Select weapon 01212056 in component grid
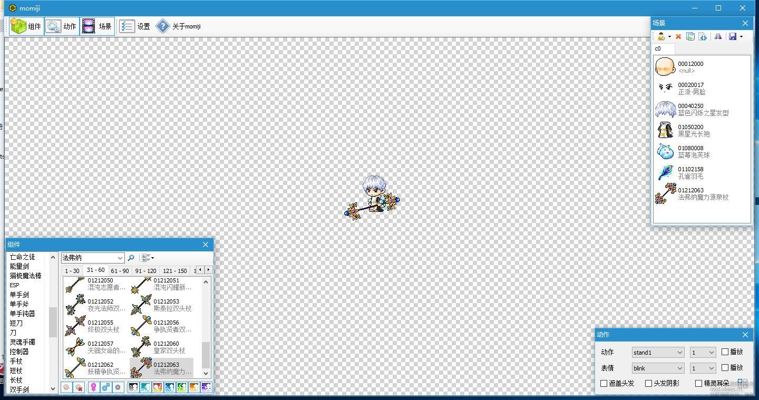The image size is (759, 400). 162,326
